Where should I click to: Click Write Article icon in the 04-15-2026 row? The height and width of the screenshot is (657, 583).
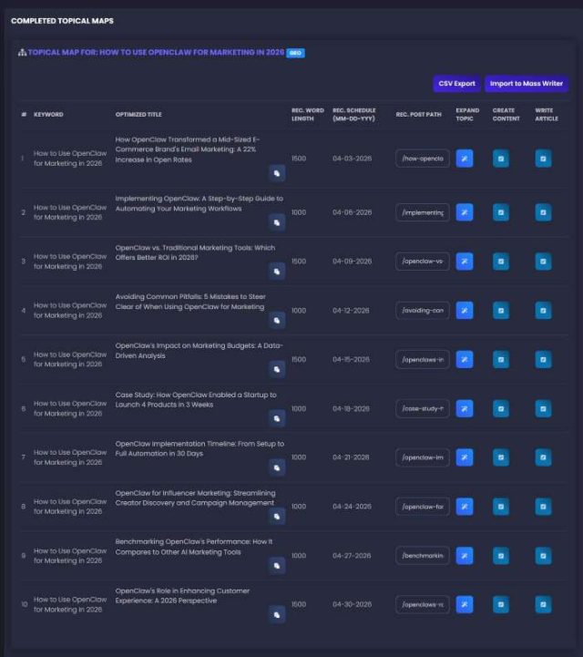tap(543, 359)
